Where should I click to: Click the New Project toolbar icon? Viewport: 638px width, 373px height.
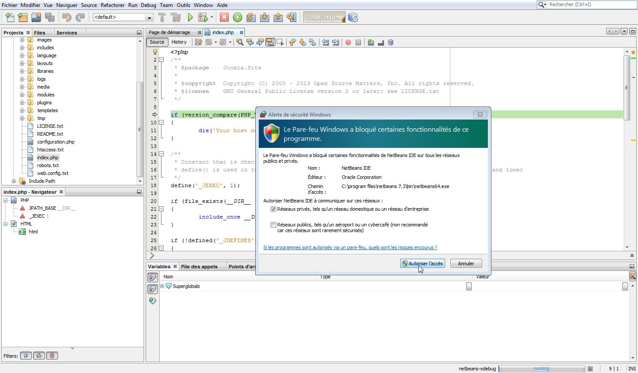coord(23,17)
